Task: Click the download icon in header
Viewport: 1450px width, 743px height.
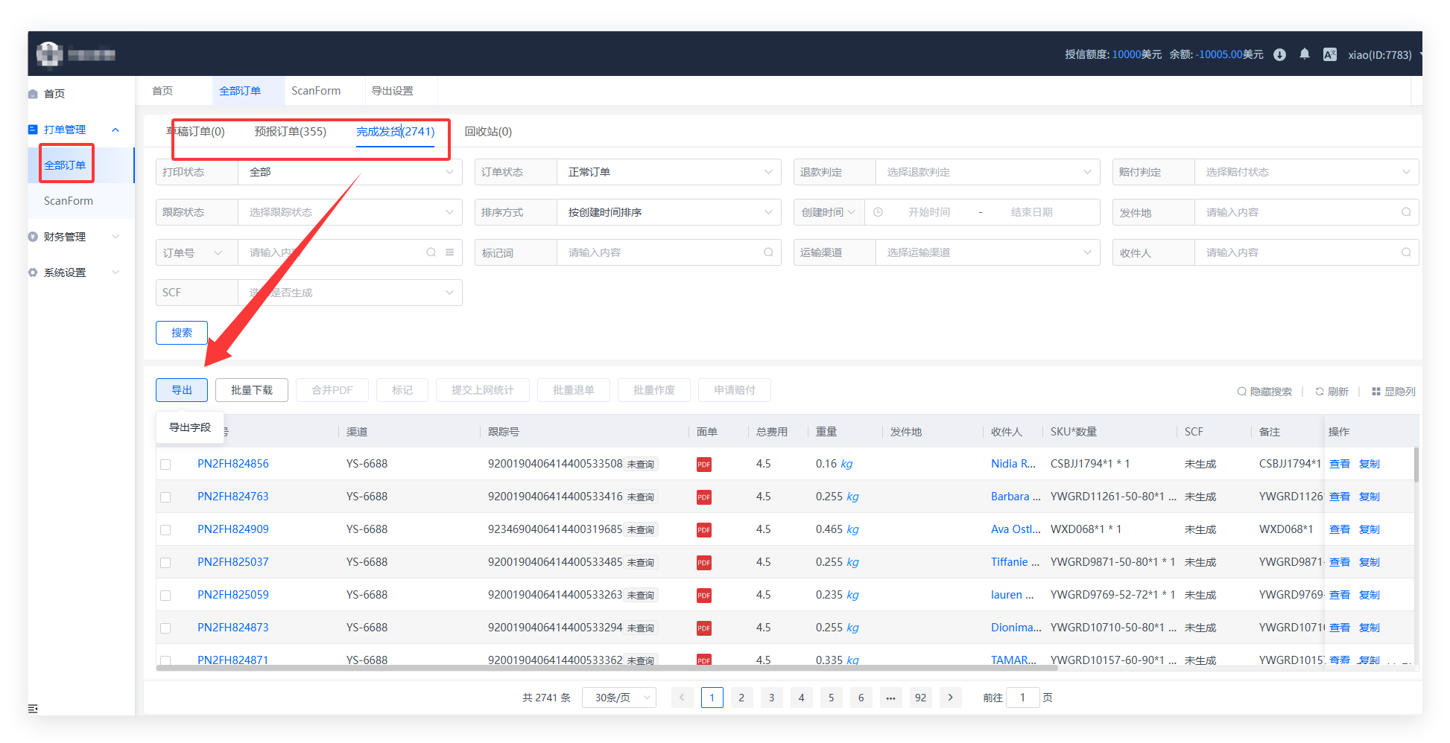Action: (1279, 54)
